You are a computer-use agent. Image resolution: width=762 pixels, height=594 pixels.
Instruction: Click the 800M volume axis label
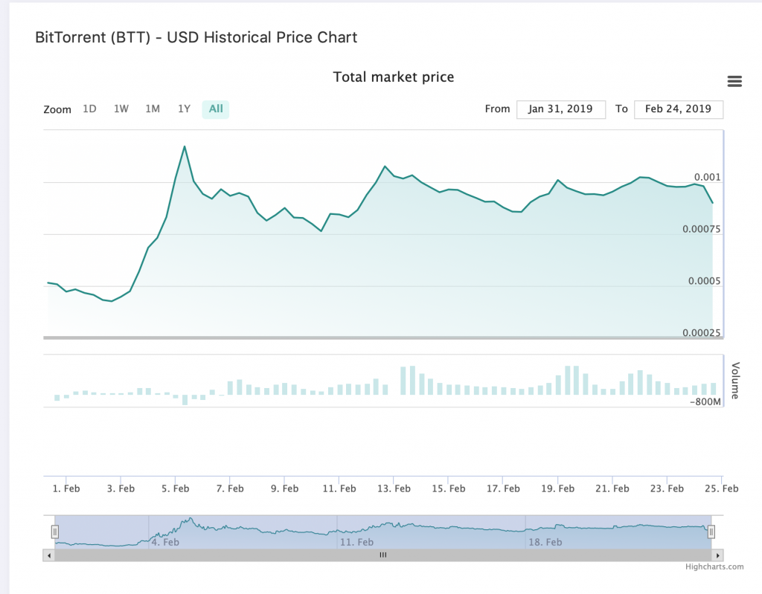click(x=705, y=402)
